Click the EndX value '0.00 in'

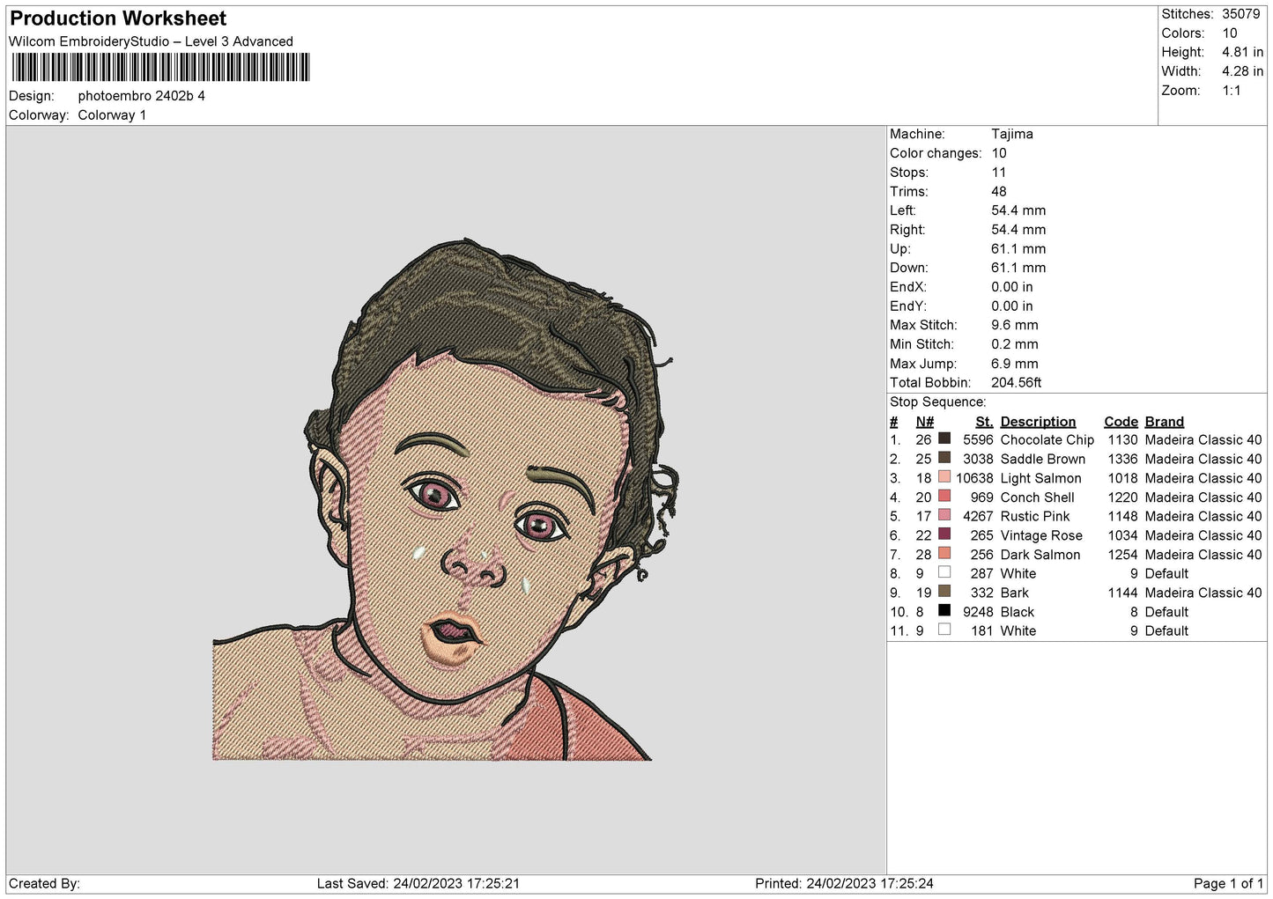point(1012,287)
